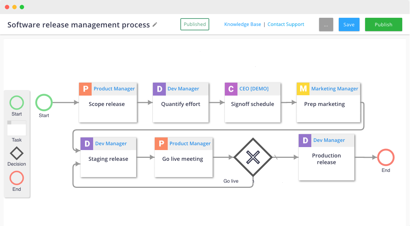This screenshot has width=410, height=226.
Task: Select the Go live decision diamond
Action: 253,157
